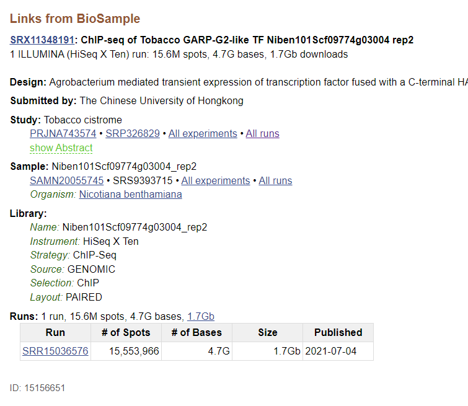Open the Nicotiana benthamiana organism link

(131, 194)
